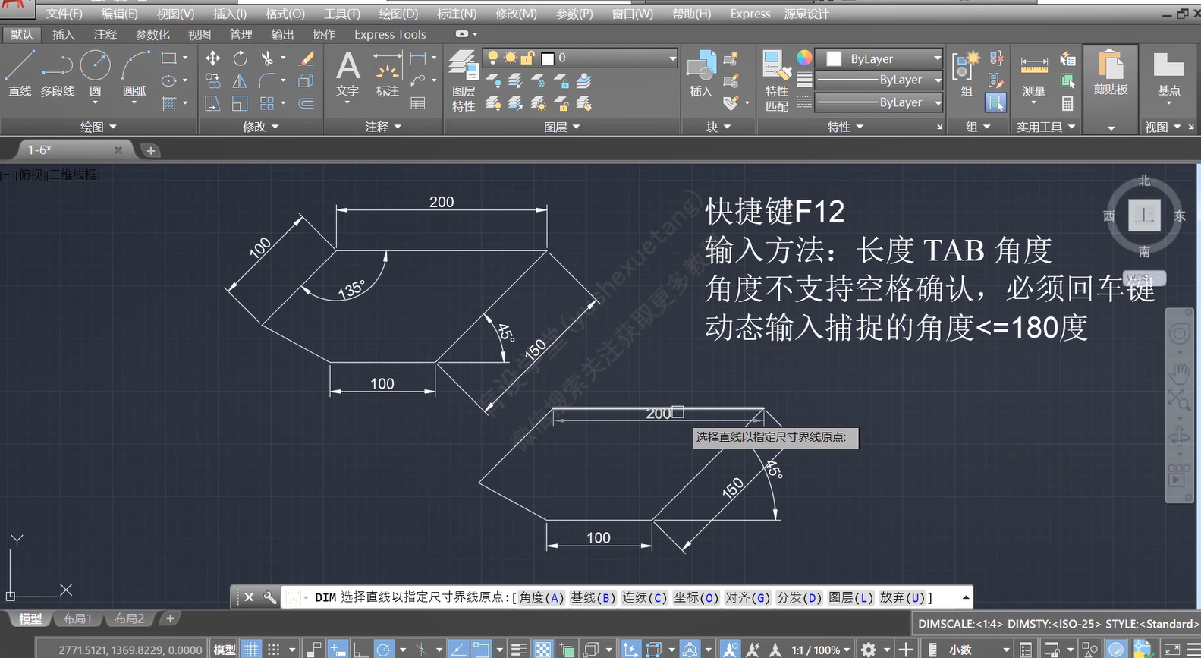Screen dimensions: 1201x658
Task: Open the 文件(F) menu
Action: tap(64, 14)
